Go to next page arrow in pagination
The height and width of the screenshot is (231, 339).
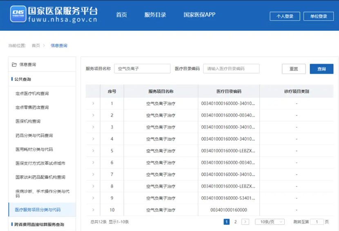245,222
